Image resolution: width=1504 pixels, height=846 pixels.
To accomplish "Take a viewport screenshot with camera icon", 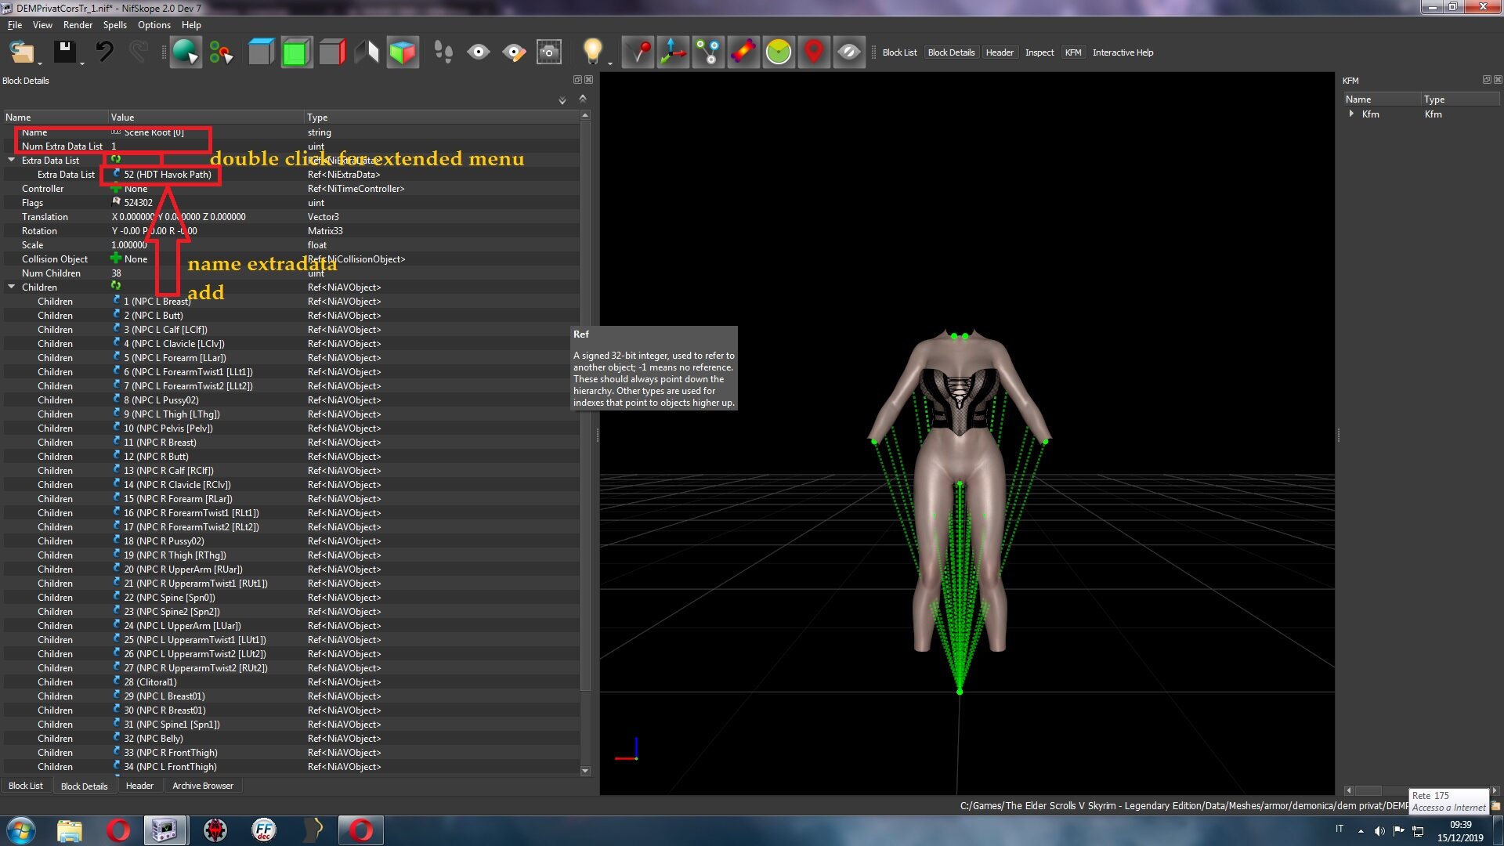I will 549,52.
